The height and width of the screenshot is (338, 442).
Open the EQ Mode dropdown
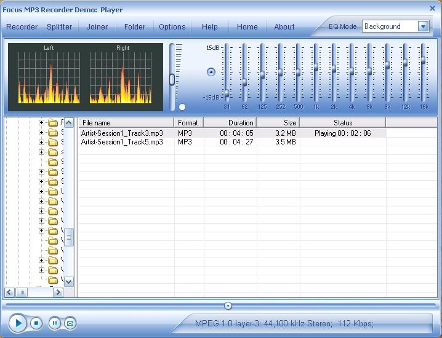[423, 26]
